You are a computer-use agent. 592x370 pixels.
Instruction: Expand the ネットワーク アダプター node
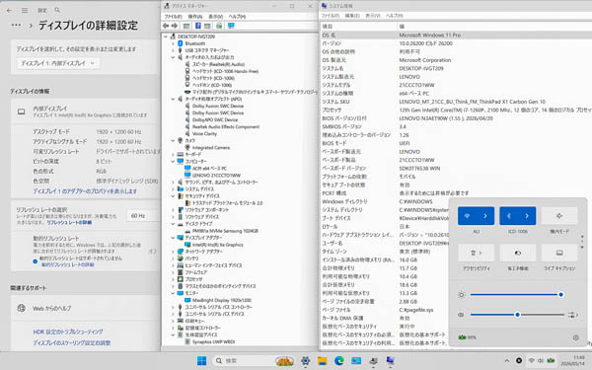click(173, 252)
